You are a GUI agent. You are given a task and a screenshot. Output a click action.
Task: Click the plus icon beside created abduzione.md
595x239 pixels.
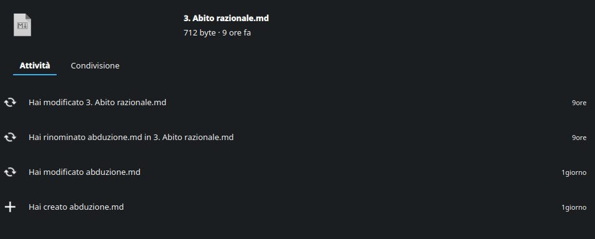pos(10,207)
